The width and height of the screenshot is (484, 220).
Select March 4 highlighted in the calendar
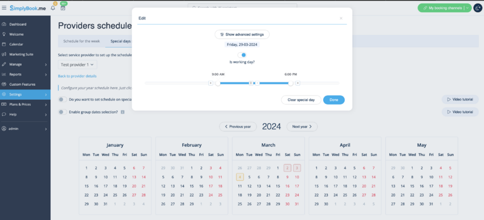click(x=240, y=177)
